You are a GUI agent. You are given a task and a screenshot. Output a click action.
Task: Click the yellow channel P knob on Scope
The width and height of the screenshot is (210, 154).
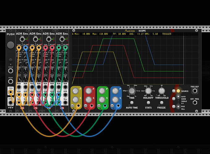[x=75, y=91]
